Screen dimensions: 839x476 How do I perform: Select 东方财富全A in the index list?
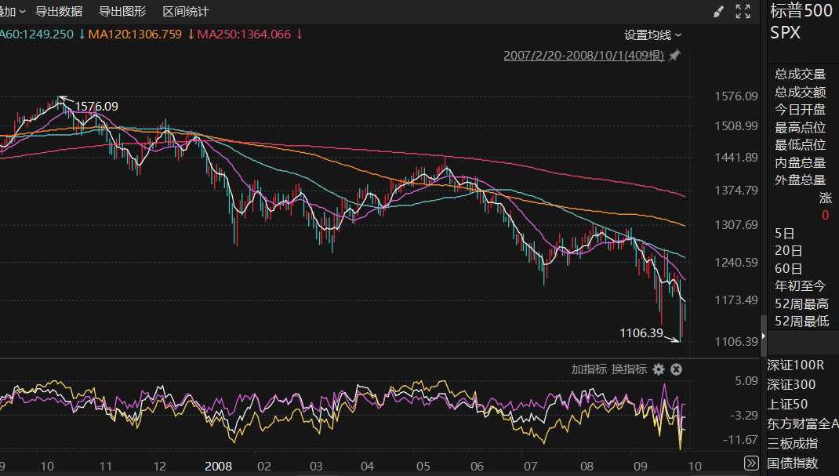click(x=803, y=423)
